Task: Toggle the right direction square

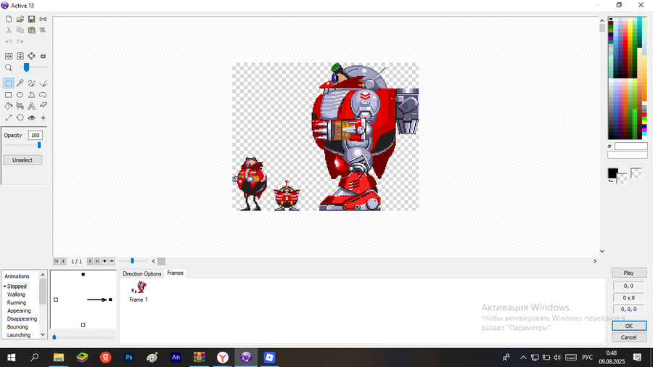Action: point(110,300)
